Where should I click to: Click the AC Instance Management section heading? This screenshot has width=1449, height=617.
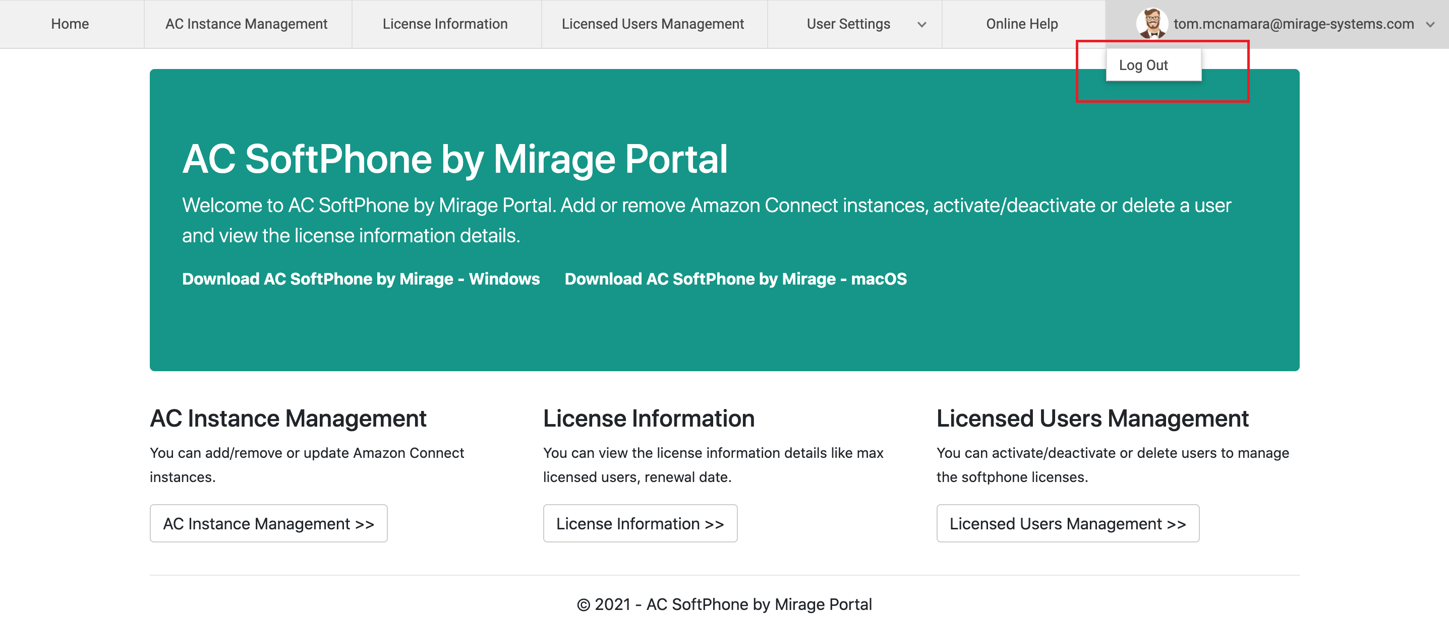click(288, 419)
